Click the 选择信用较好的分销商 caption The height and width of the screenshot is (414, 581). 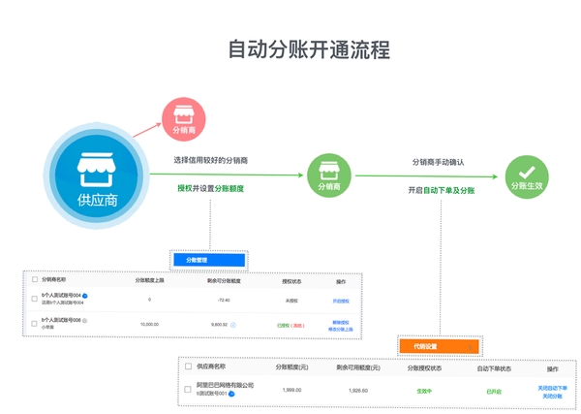(210, 160)
